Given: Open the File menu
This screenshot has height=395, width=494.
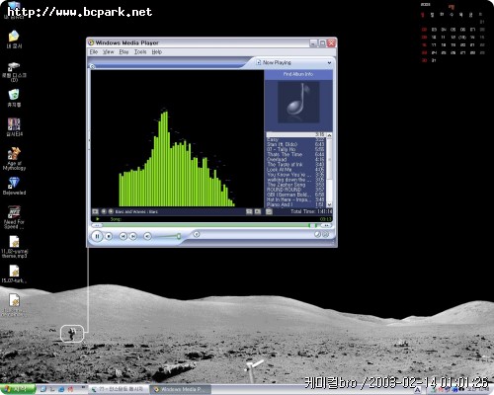Looking at the screenshot, I should click(94, 52).
